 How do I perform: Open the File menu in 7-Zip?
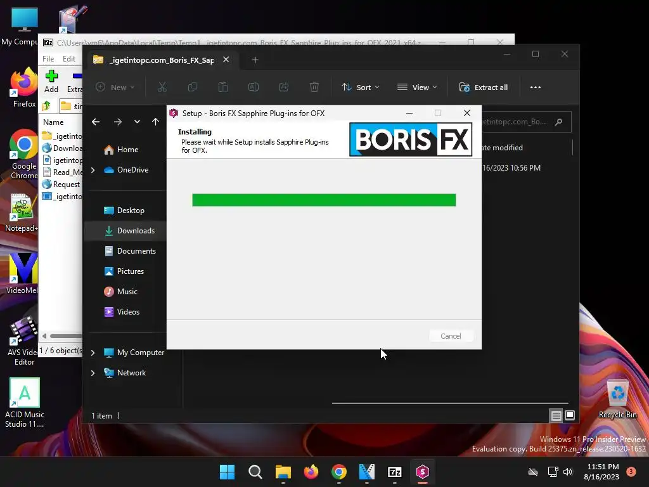48,59
